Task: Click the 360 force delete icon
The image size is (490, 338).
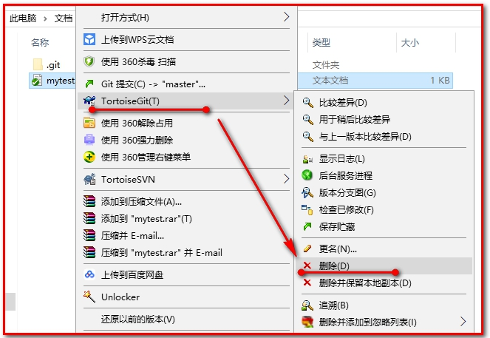Action: click(89, 140)
